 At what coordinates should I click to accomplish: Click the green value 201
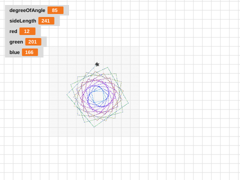pyautogui.click(x=33, y=42)
